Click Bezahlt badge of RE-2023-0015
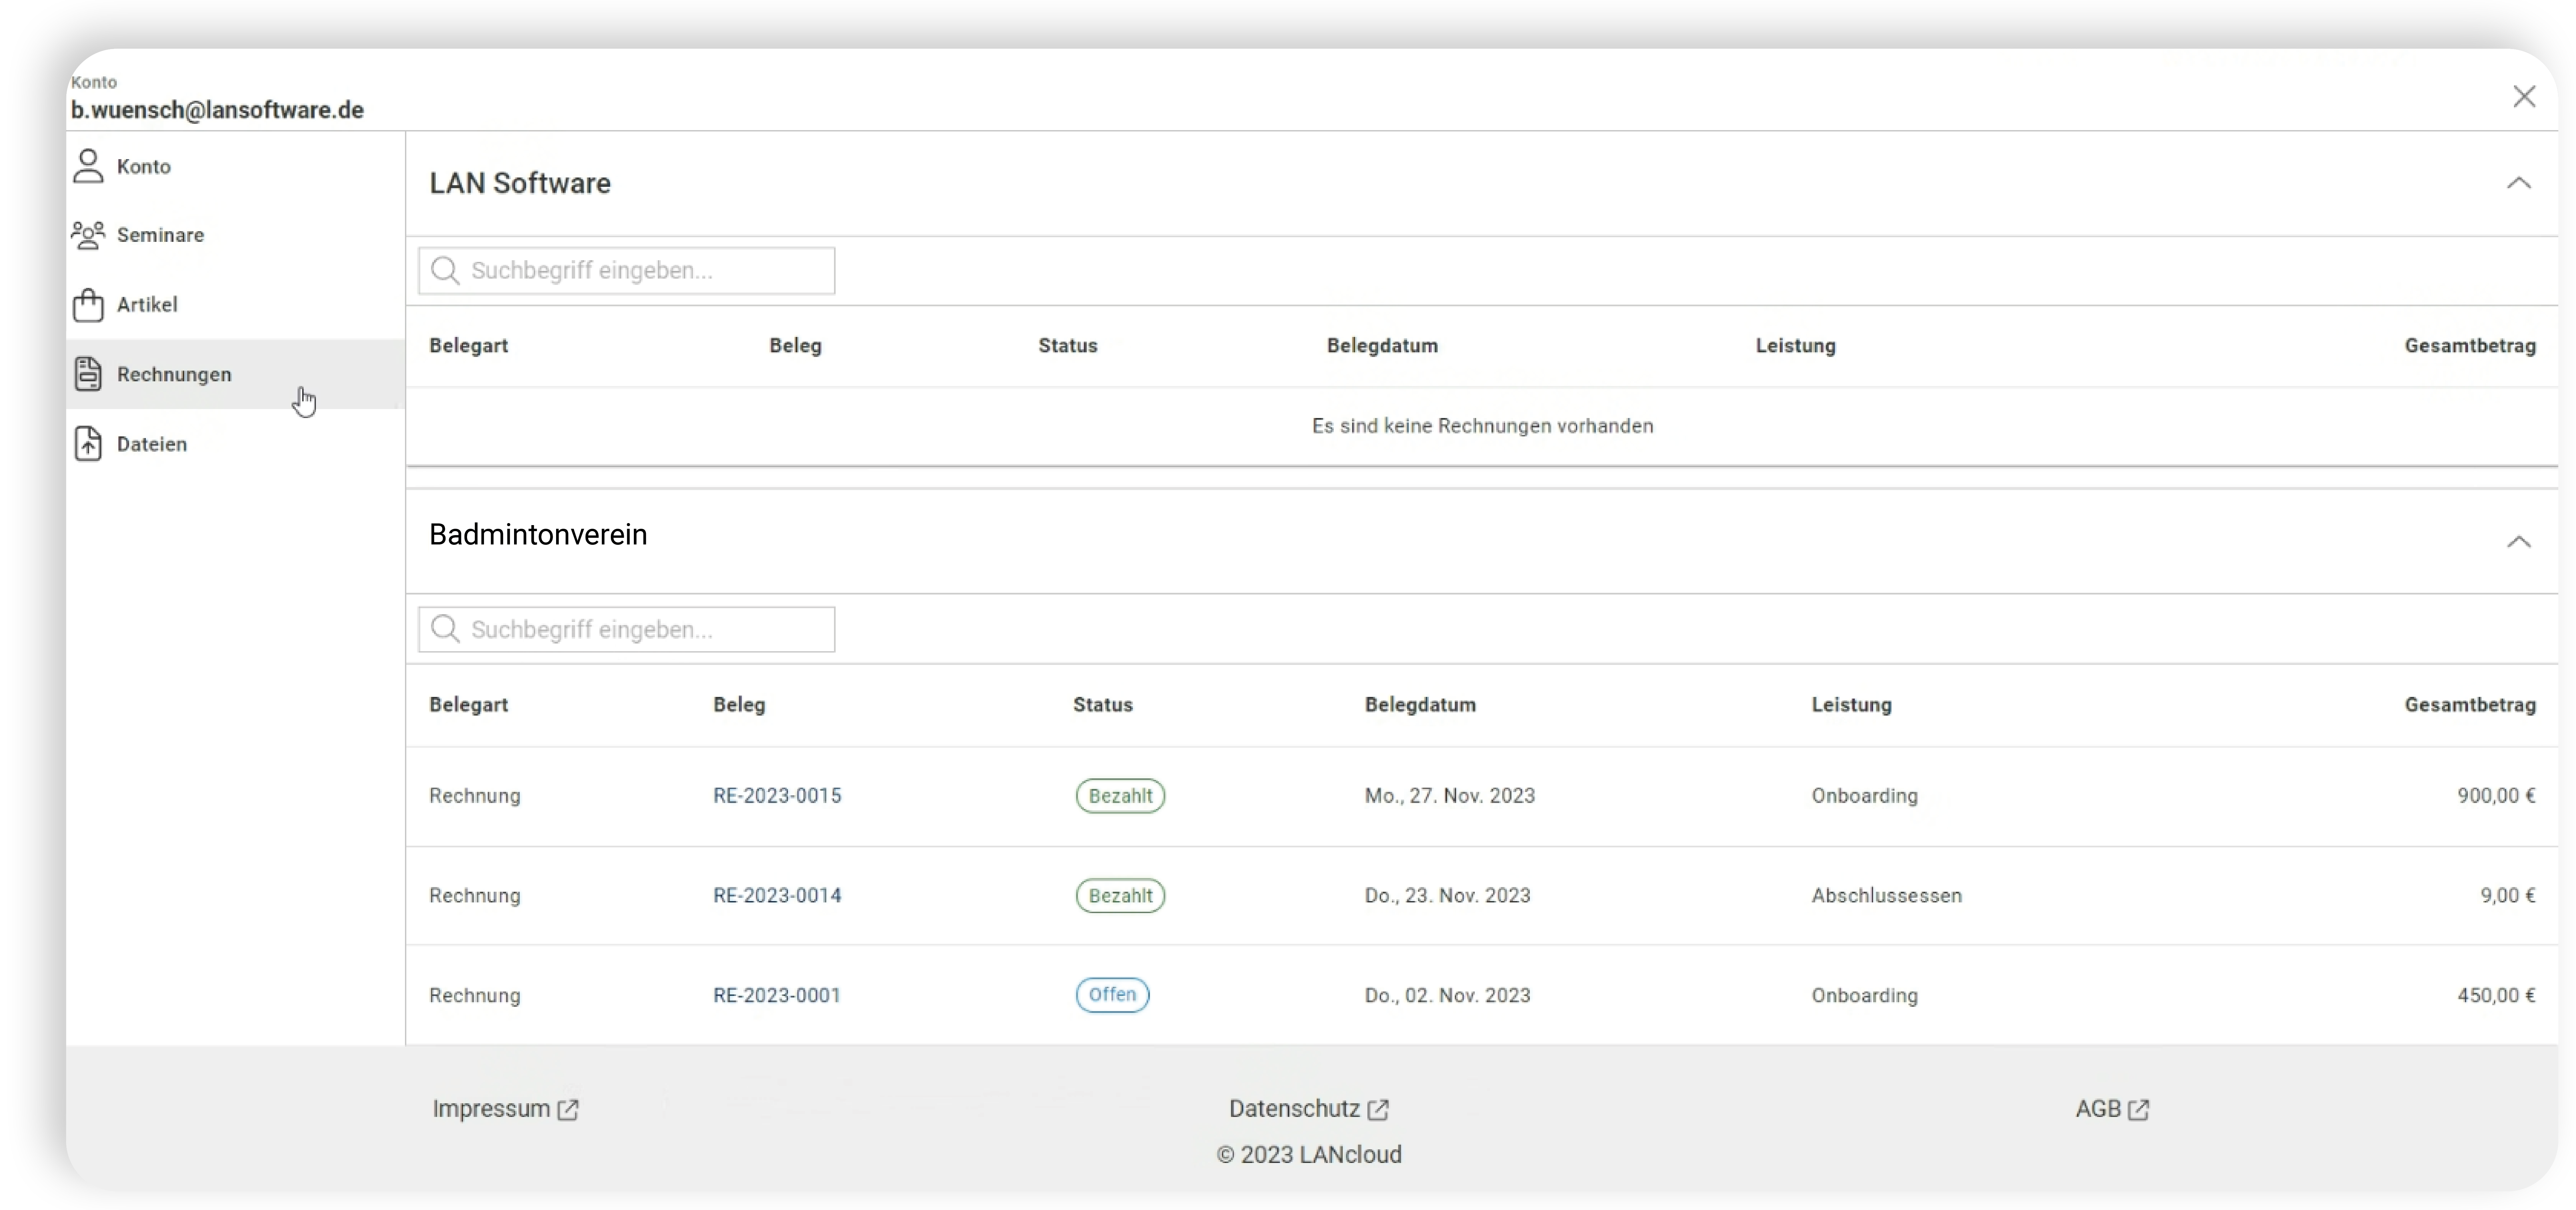This screenshot has width=2576, height=1210. pos(1120,796)
